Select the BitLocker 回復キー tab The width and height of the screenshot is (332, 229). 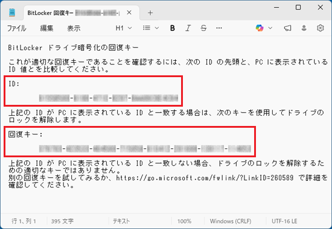click(x=81, y=13)
